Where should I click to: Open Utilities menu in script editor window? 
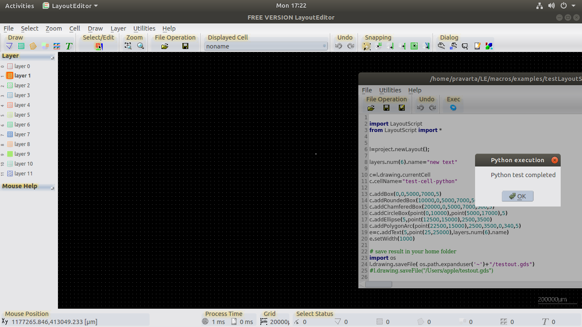pos(390,90)
